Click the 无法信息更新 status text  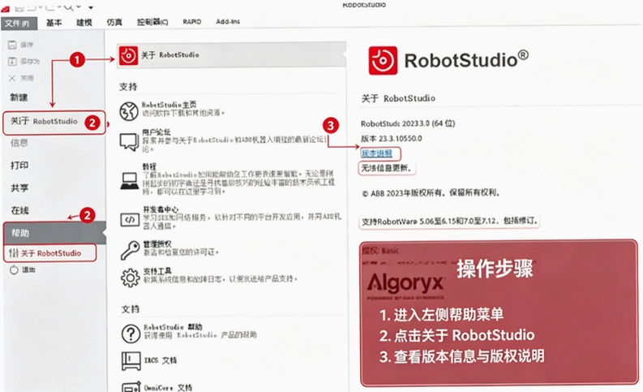(386, 168)
